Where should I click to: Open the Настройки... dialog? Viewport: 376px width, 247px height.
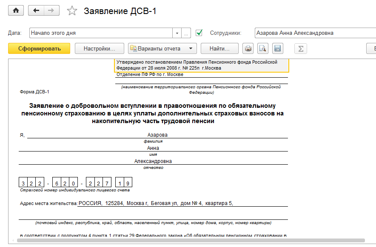tap(100, 48)
